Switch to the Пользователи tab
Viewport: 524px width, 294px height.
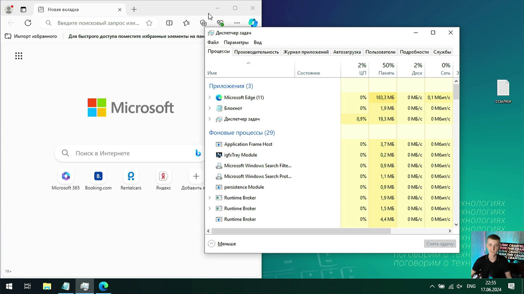pyautogui.click(x=380, y=52)
